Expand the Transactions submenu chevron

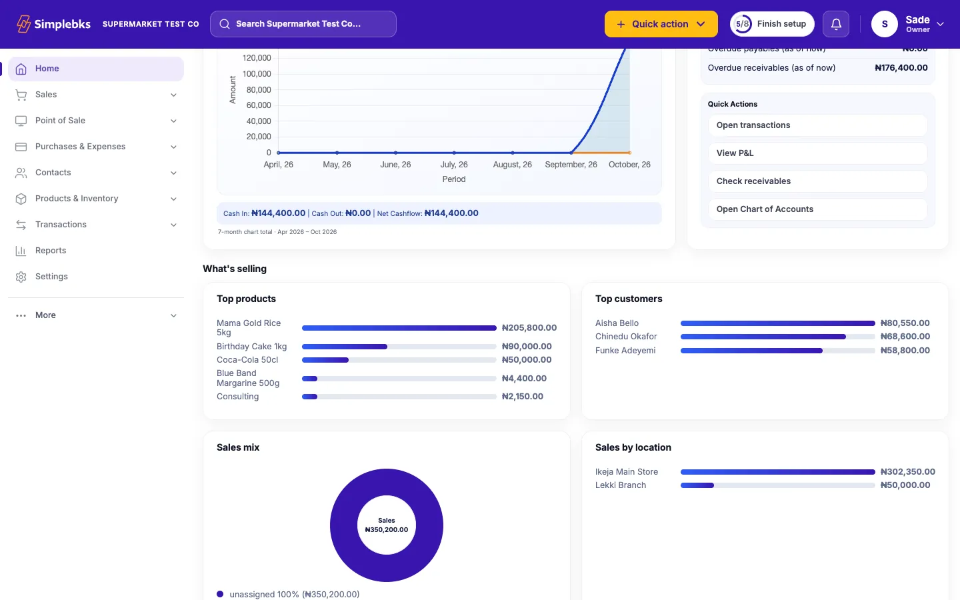173,225
